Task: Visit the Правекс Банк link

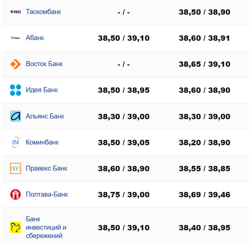Action: [46, 168]
